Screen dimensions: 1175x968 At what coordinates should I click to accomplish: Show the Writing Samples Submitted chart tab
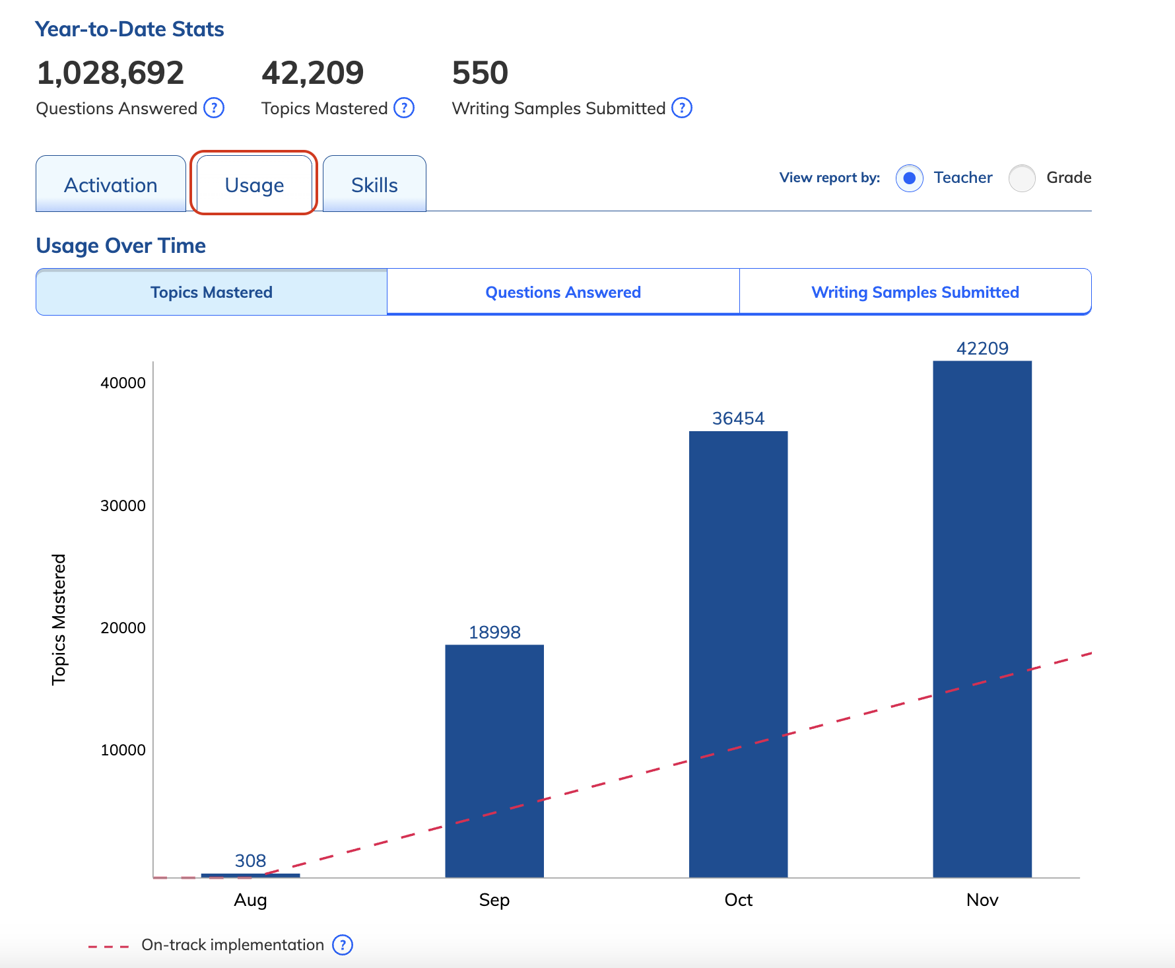pos(915,292)
